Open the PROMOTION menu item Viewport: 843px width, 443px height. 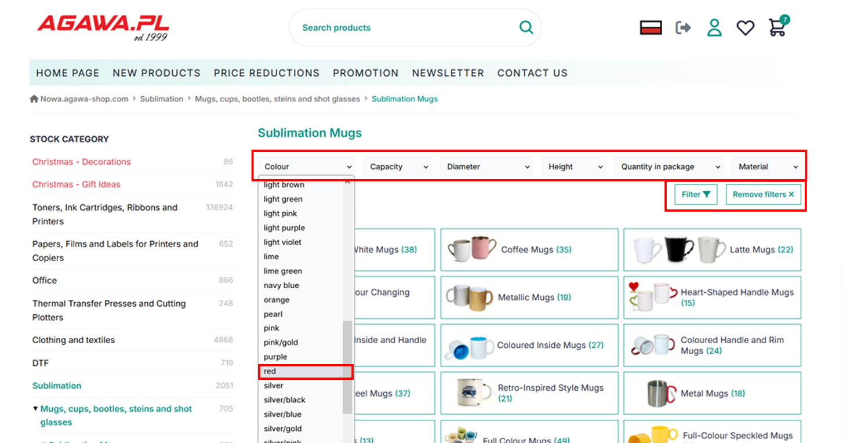pyautogui.click(x=365, y=73)
